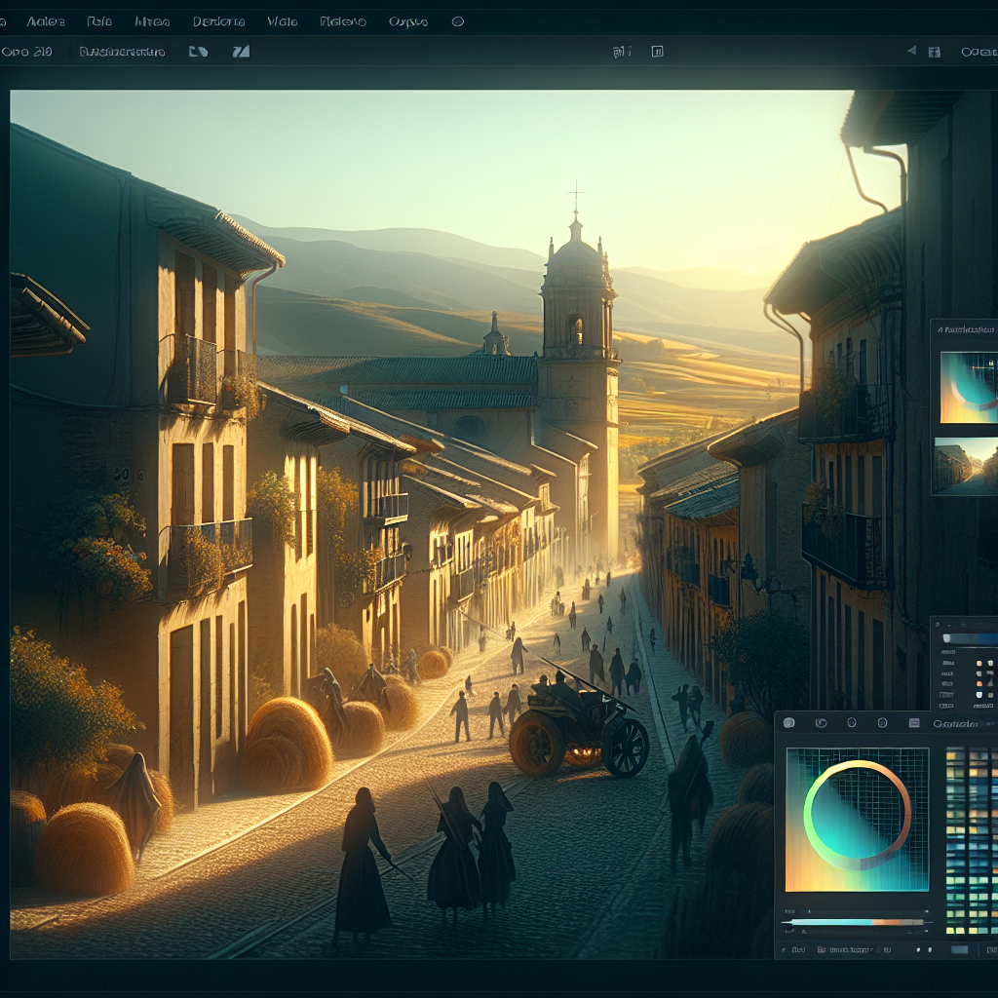Click the long text label in second toolbar row

[x=122, y=52]
